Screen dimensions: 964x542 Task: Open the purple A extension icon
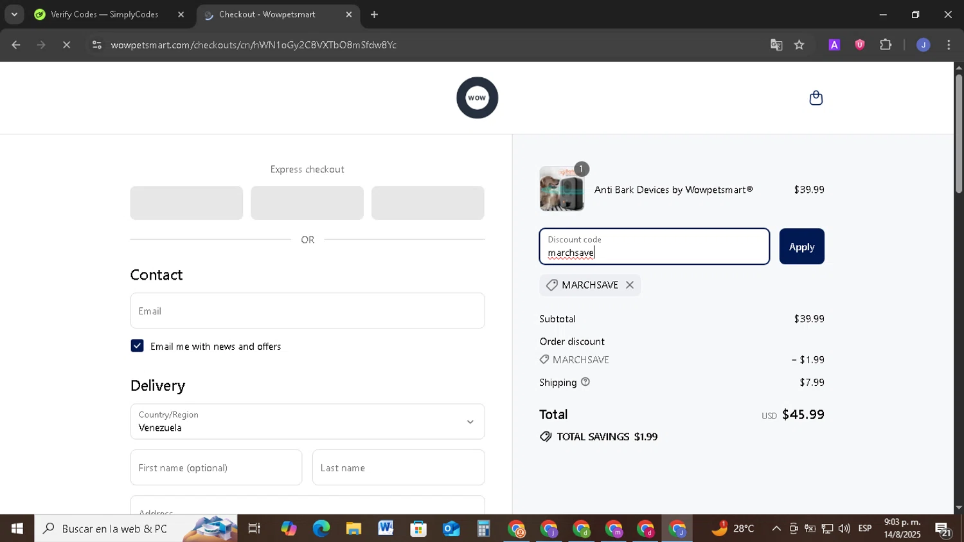(834, 45)
